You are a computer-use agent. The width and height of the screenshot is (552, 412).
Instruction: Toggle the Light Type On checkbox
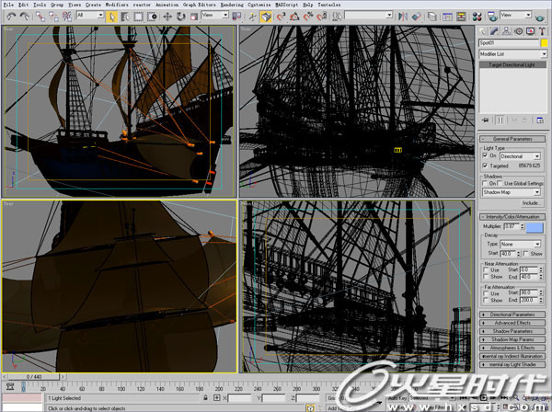pyautogui.click(x=485, y=156)
